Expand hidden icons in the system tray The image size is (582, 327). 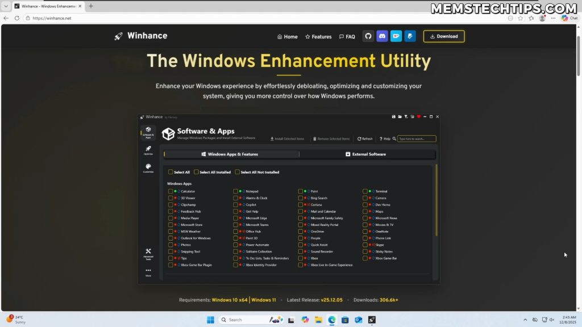click(524, 319)
